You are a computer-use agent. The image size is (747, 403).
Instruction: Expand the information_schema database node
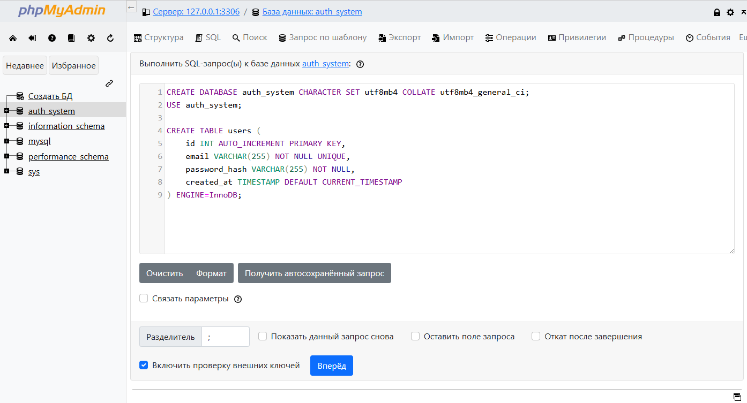coord(6,126)
